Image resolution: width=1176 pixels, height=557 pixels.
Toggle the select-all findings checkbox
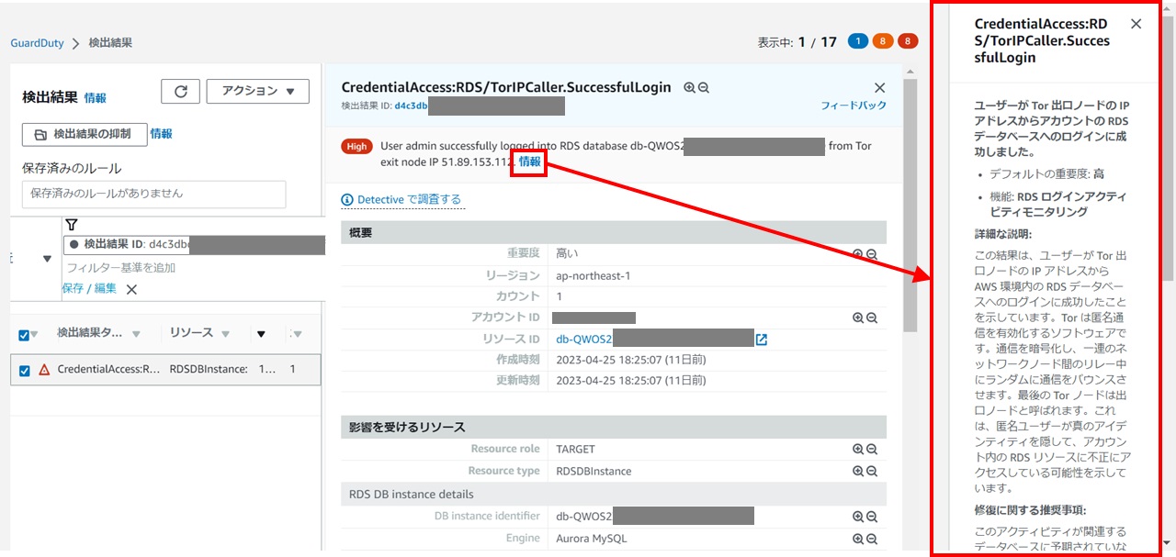tap(24, 335)
